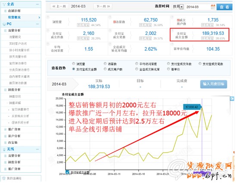Open 首页被访数据 in the sidebar
This screenshot has width=236, height=185.
[x=18, y=83]
